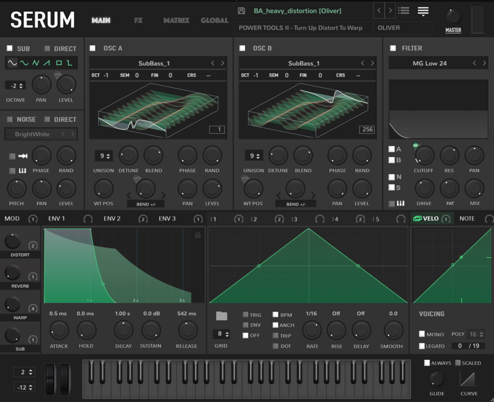The image size is (494, 402).
Task: Click modulation tag above OSC A Bend
Action: [x=137, y=179]
